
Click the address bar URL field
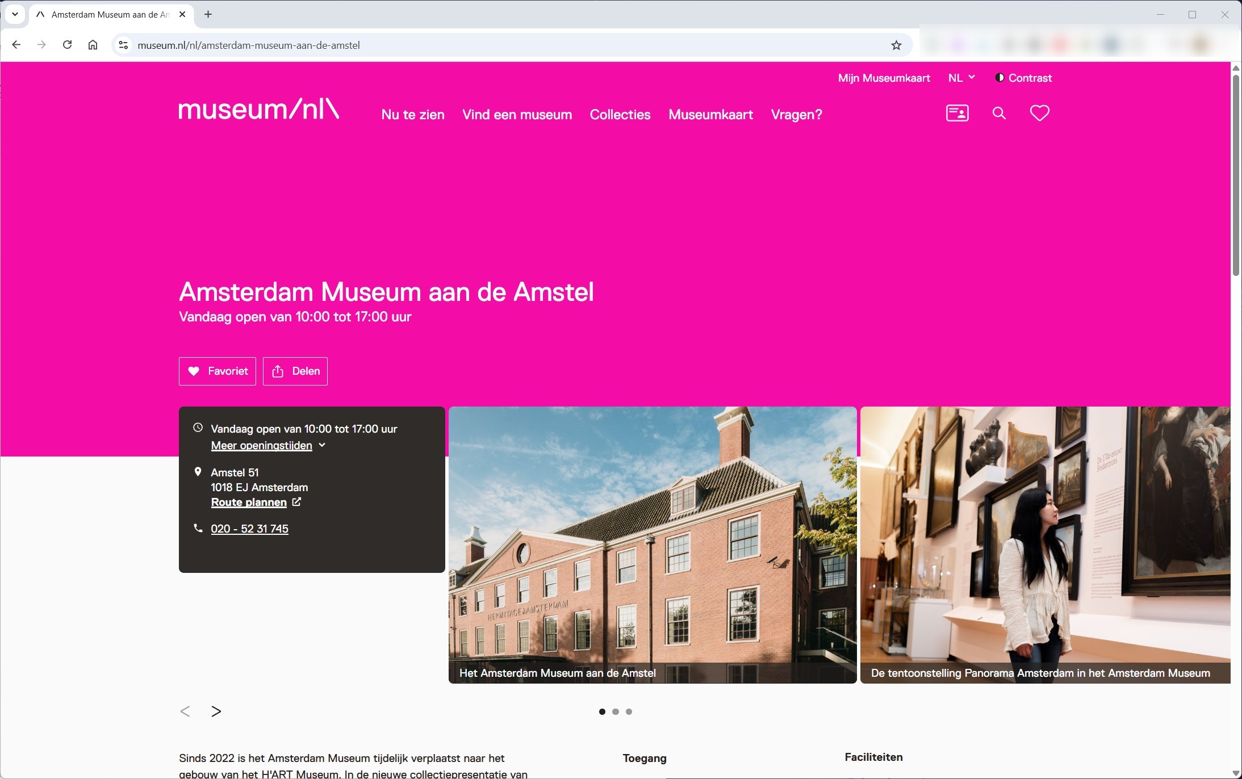(511, 45)
